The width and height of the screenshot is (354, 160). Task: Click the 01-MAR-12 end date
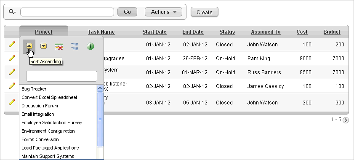click(x=194, y=72)
